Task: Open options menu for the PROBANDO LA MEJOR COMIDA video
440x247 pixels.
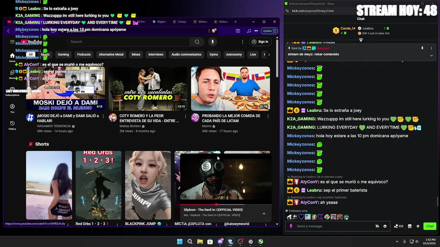Action: (x=268, y=116)
